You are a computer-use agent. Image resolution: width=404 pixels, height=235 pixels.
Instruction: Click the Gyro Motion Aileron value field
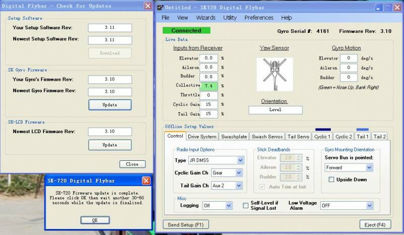(x=348, y=68)
